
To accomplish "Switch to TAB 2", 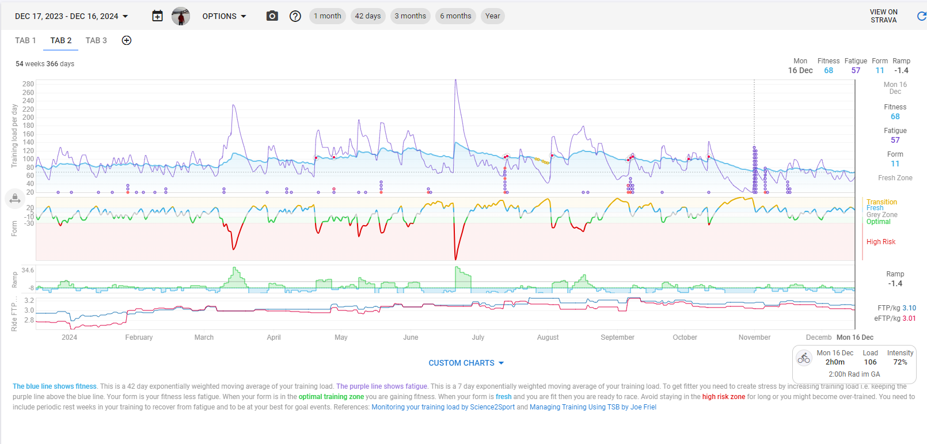I will coord(61,40).
